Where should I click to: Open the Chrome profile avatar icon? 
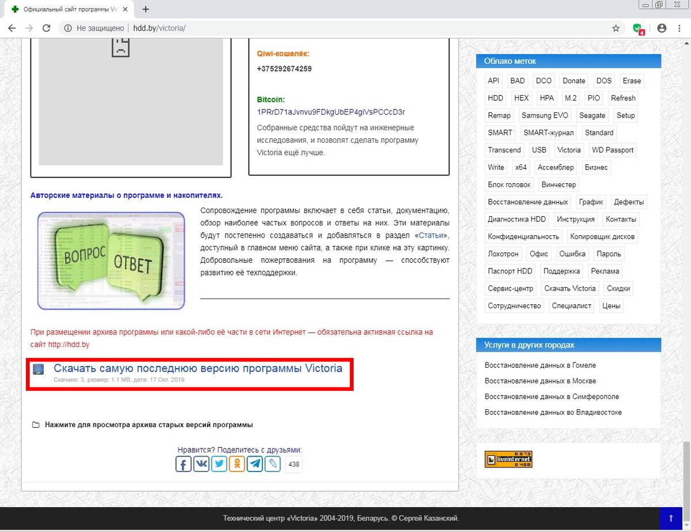(x=662, y=28)
